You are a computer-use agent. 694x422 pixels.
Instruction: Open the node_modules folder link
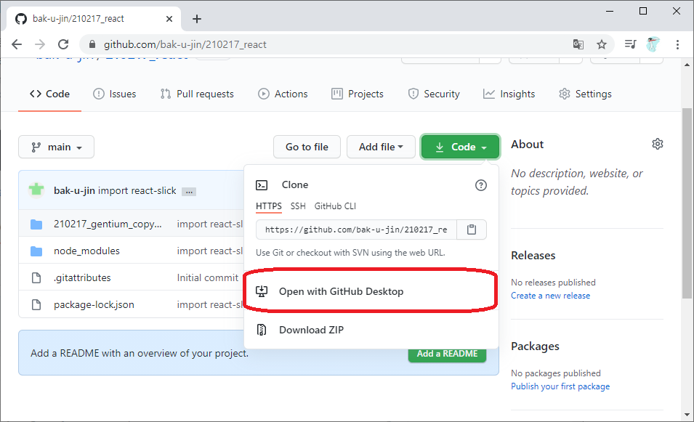tap(86, 251)
